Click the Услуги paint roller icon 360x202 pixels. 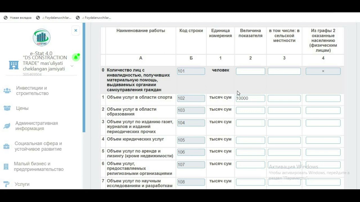6,184
